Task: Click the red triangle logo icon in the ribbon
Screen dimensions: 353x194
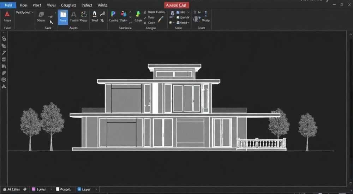Action: pyautogui.click(x=7, y=14)
